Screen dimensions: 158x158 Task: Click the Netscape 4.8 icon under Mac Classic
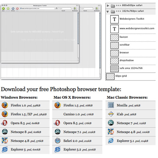coord(111,132)
